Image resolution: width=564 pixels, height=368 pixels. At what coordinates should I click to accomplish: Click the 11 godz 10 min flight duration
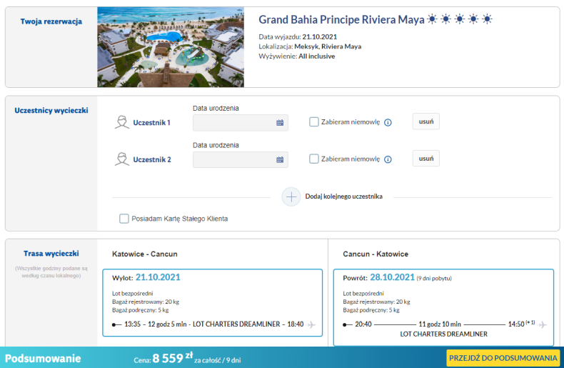(440, 324)
